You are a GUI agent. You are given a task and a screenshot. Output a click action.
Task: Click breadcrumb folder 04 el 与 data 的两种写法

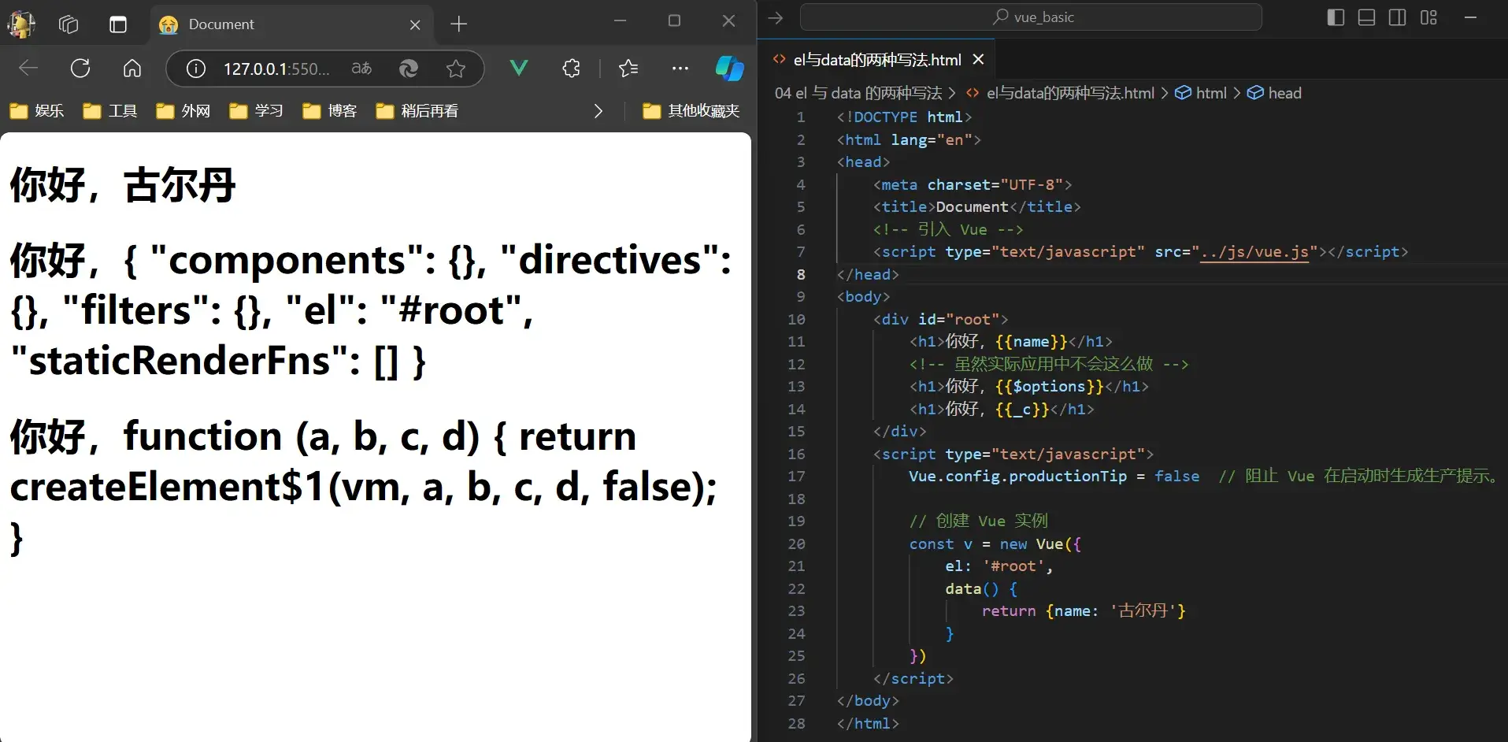(858, 93)
